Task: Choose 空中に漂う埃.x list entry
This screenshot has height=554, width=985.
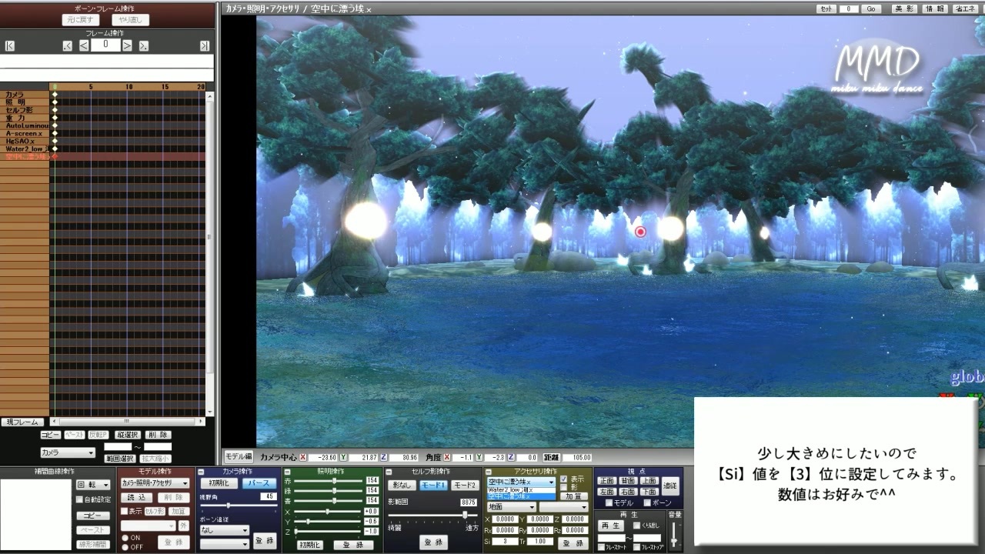Action: pos(521,496)
